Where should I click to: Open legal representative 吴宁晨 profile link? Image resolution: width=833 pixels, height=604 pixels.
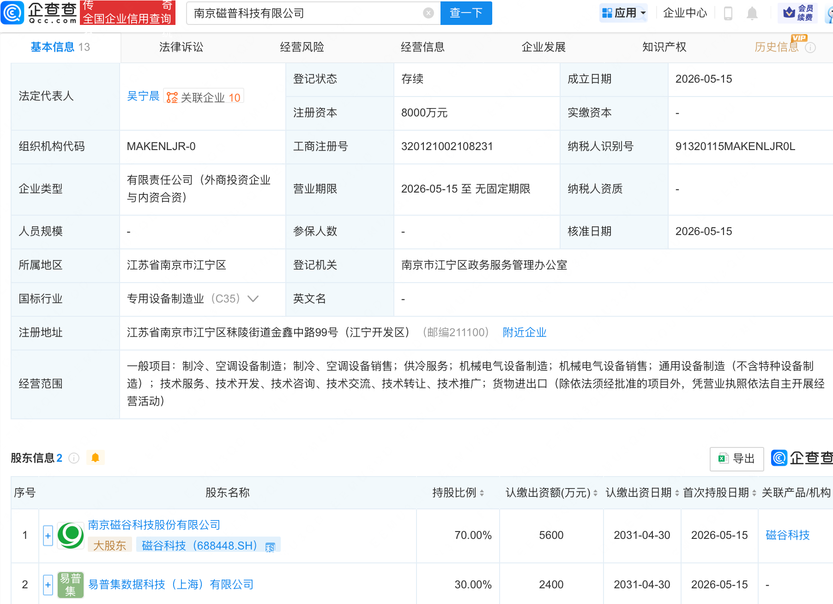[x=143, y=97]
